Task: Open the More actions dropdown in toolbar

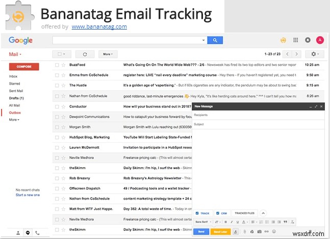Action: (108, 54)
